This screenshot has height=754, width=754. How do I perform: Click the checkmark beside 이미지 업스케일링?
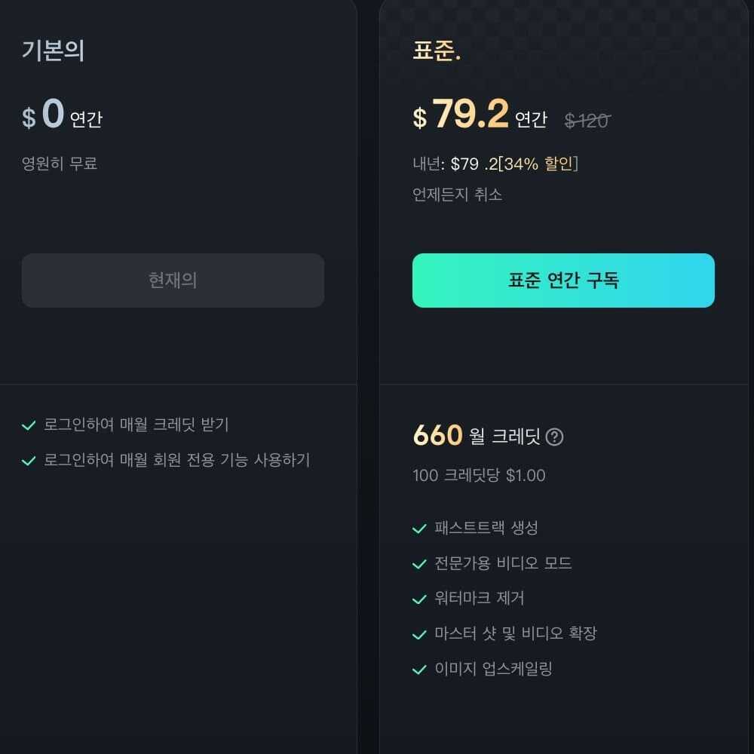419,669
